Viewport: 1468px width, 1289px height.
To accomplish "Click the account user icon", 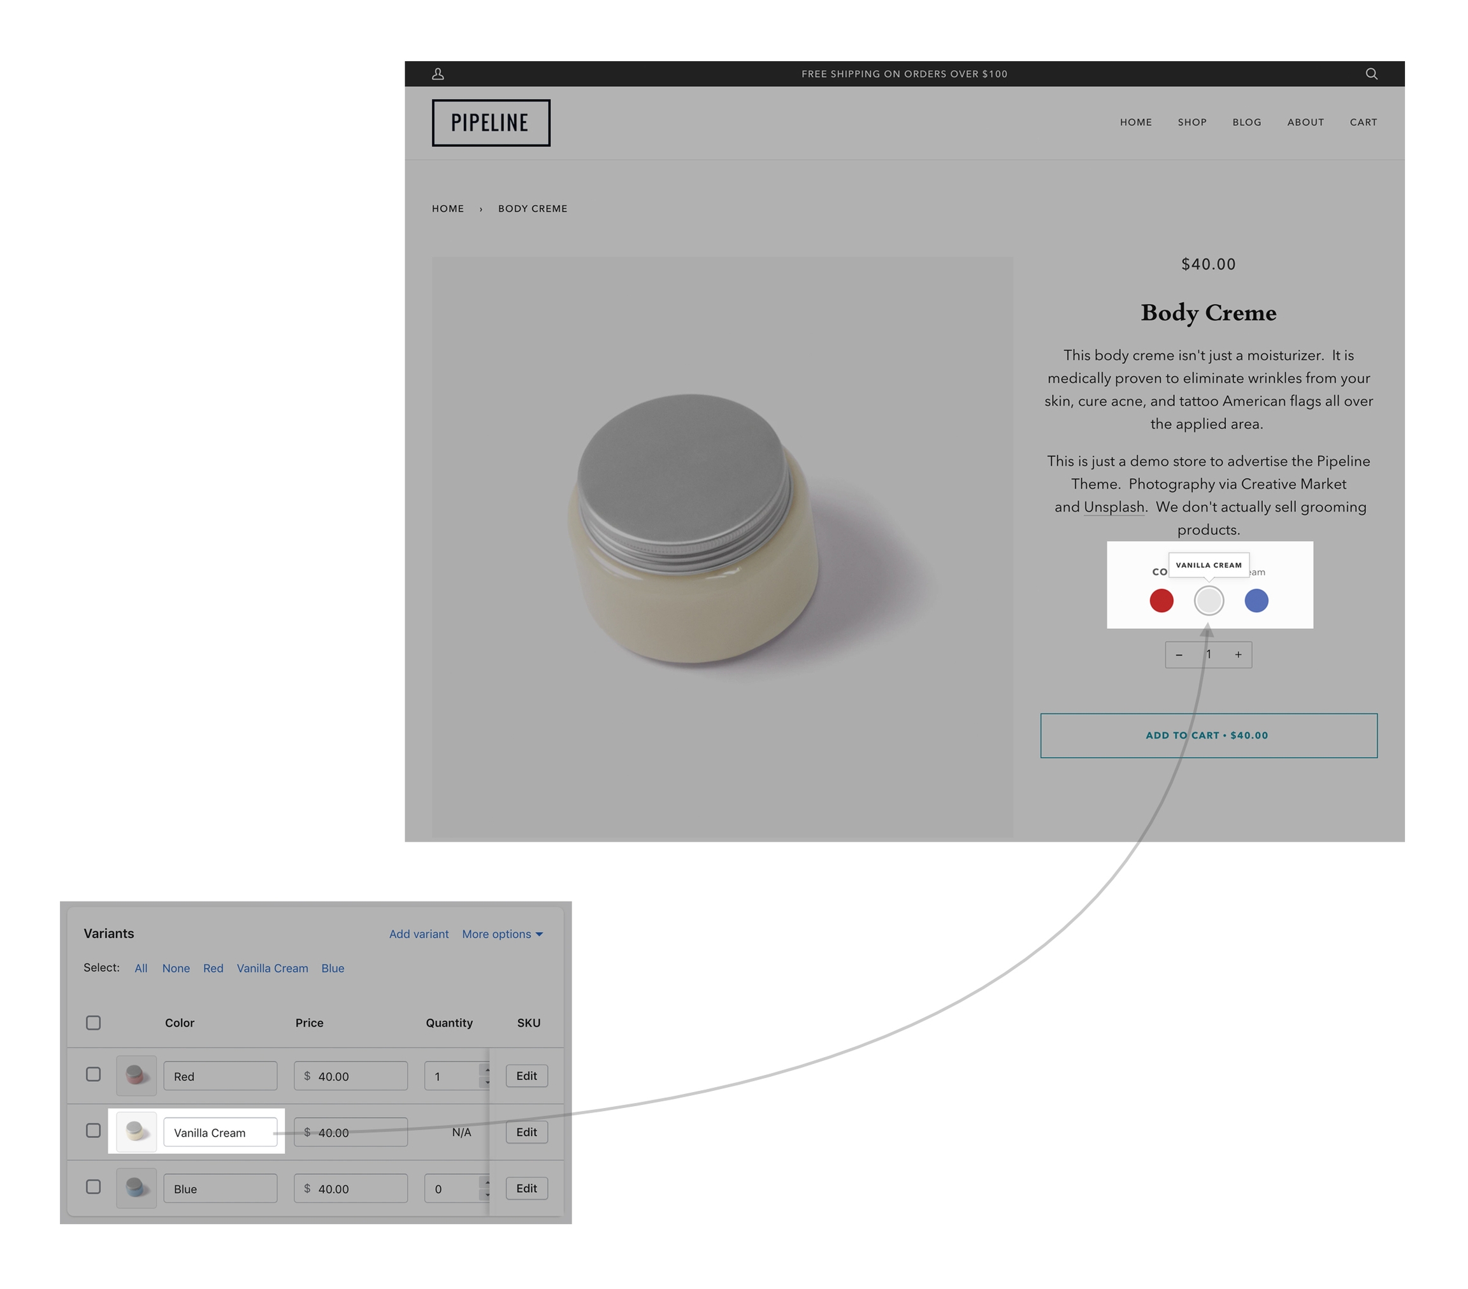I will [x=437, y=74].
